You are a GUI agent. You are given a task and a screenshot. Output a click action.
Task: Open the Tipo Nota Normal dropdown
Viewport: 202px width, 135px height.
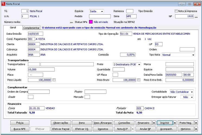(x=193, y=55)
